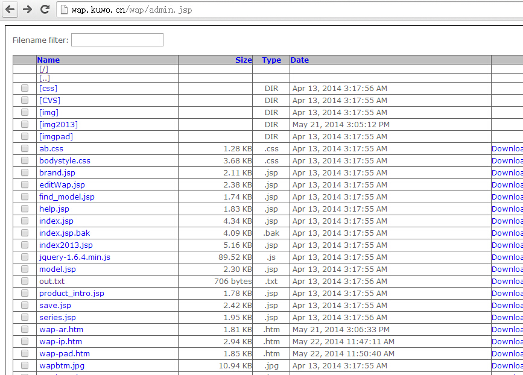The height and width of the screenshot is (375, 523).
Task: Click into the Filename filter field
Action: [117, 40]
